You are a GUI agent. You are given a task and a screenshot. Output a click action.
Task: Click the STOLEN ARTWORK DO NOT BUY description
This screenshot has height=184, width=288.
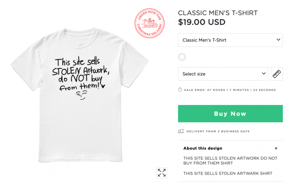coord(230,160)
